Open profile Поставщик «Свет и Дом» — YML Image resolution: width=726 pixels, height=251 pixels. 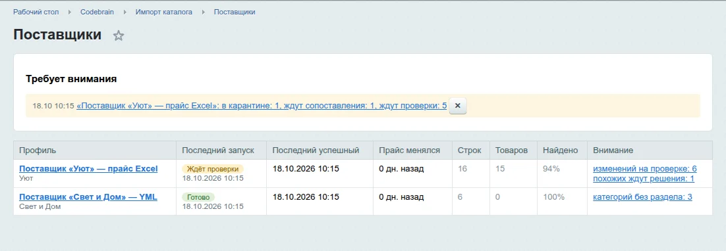point(88,197)
